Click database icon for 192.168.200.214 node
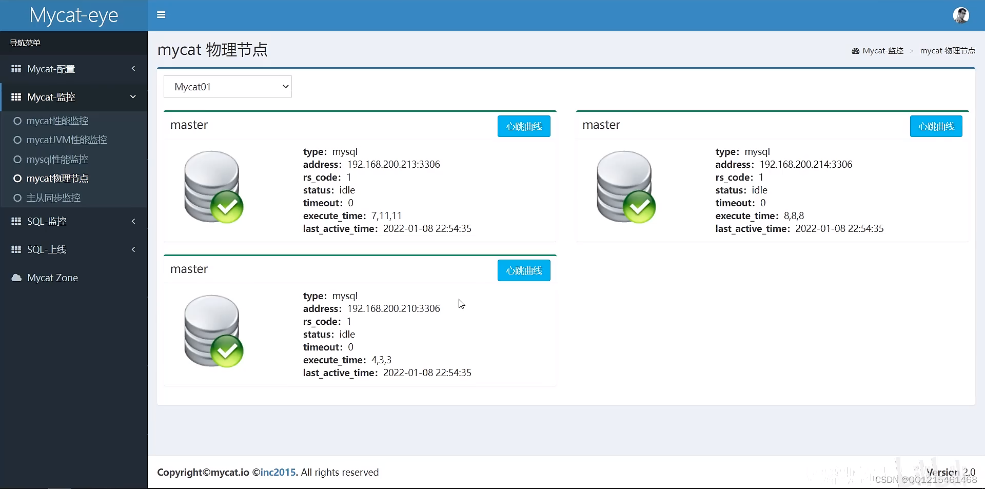The width and height of the screenshot is (985, 489). click(626, 187)
